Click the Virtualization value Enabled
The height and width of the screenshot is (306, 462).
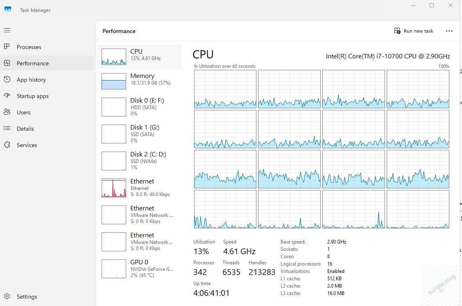[335, 271]
